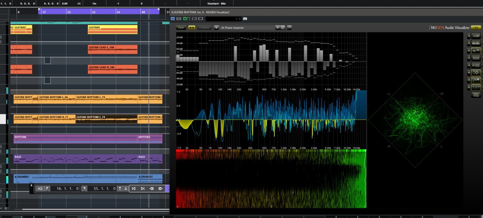Toggle the -1/+1 correlation meter view button
The height and width of the screenshot is (218, 483).
tap(476, 87)
